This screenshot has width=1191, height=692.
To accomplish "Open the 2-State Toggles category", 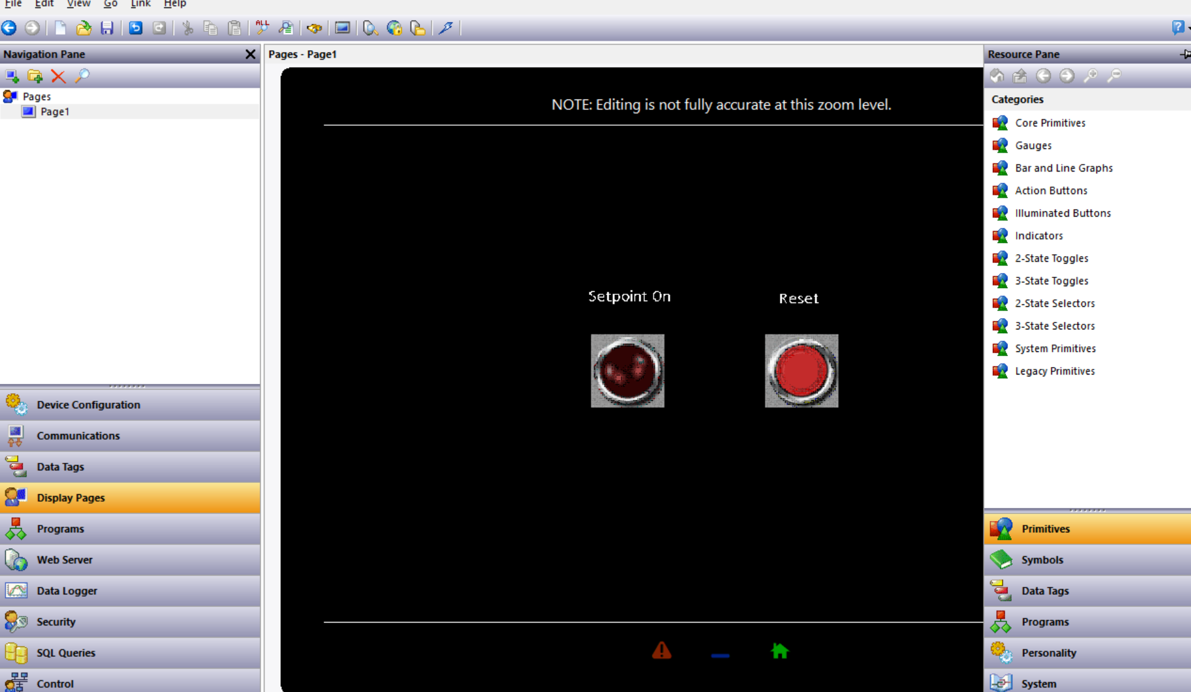I will 1051,258.
